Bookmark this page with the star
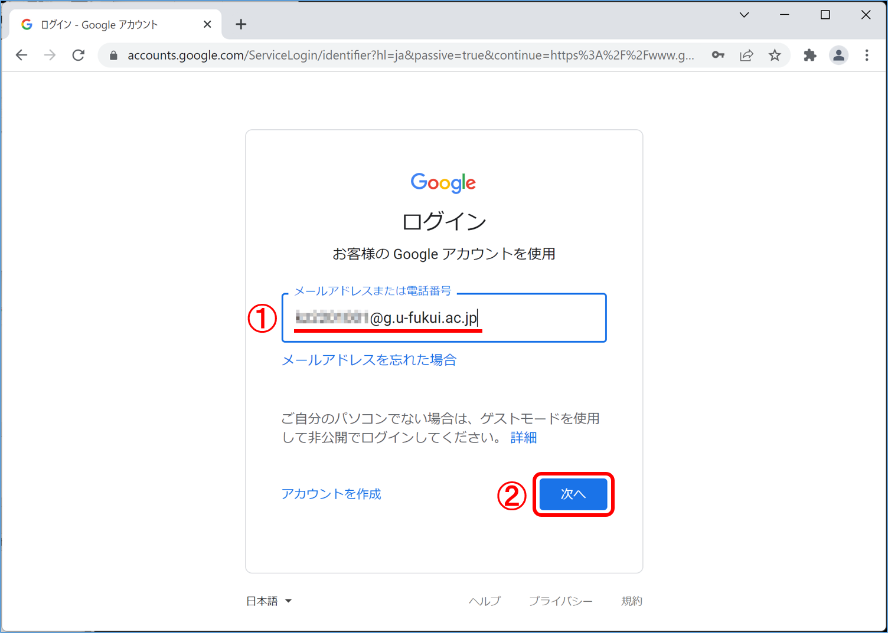This screenshot has height=633, width=888. pos(775,55)
